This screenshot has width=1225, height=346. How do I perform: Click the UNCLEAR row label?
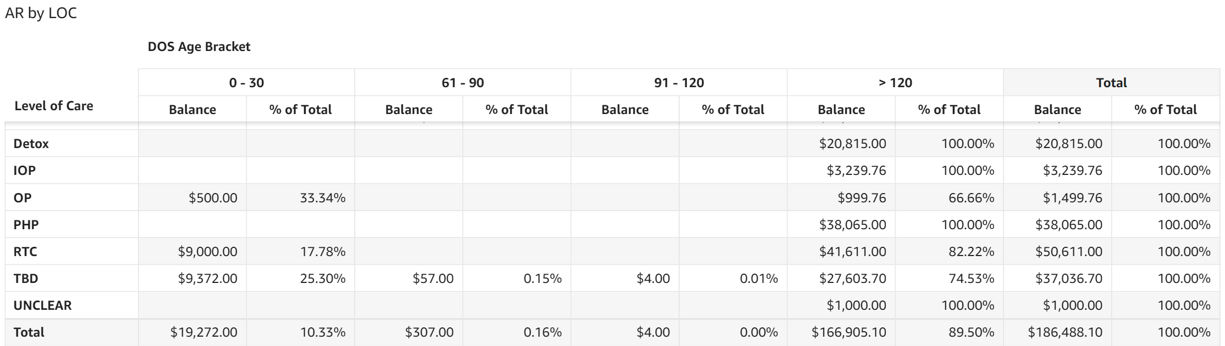point(42,305)
